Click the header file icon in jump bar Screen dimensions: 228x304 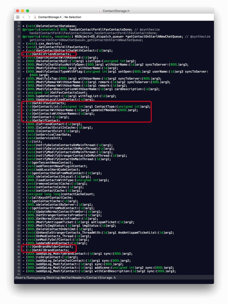[x=35, y=17]
